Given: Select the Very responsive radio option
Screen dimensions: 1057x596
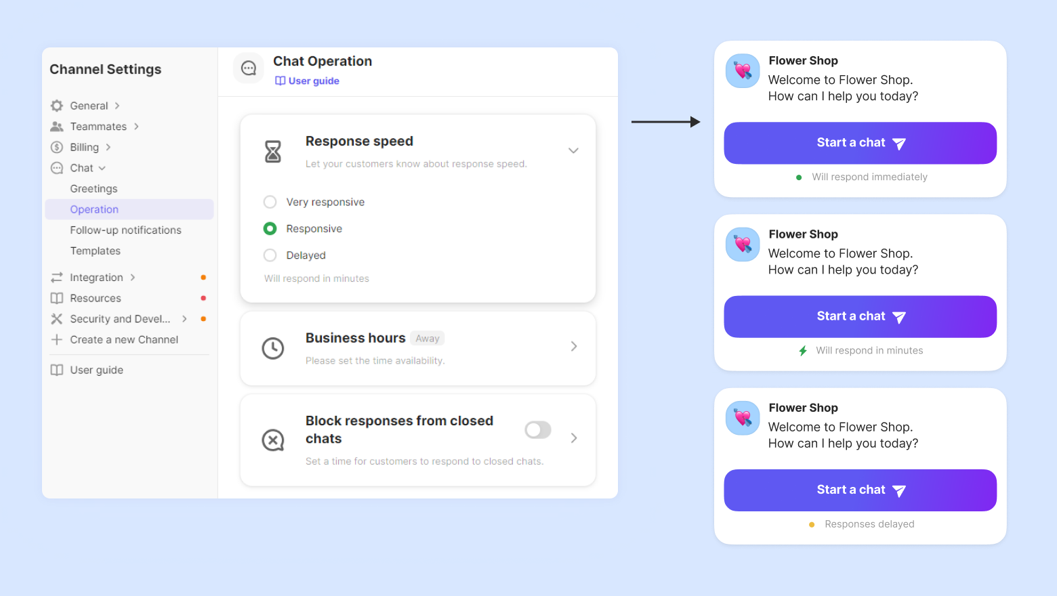Looking at the screenshot, I should click(270, 202).
